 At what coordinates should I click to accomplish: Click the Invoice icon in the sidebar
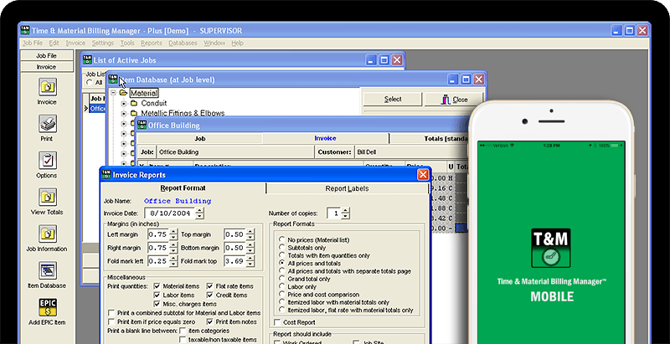coord(47,87)
